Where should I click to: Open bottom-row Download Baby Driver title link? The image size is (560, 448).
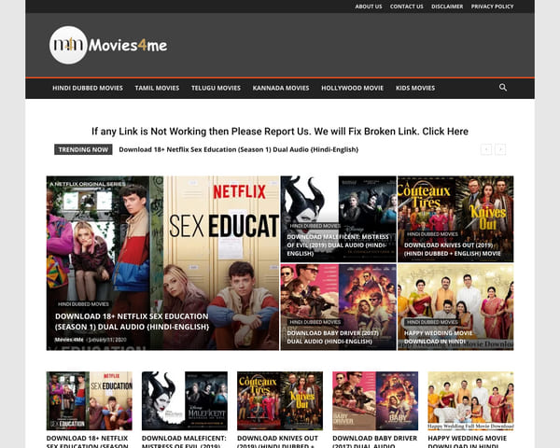pos(375,441)
